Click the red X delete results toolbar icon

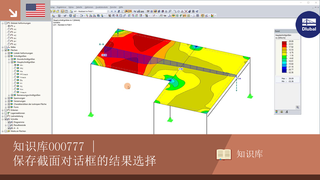click(186, 12)
